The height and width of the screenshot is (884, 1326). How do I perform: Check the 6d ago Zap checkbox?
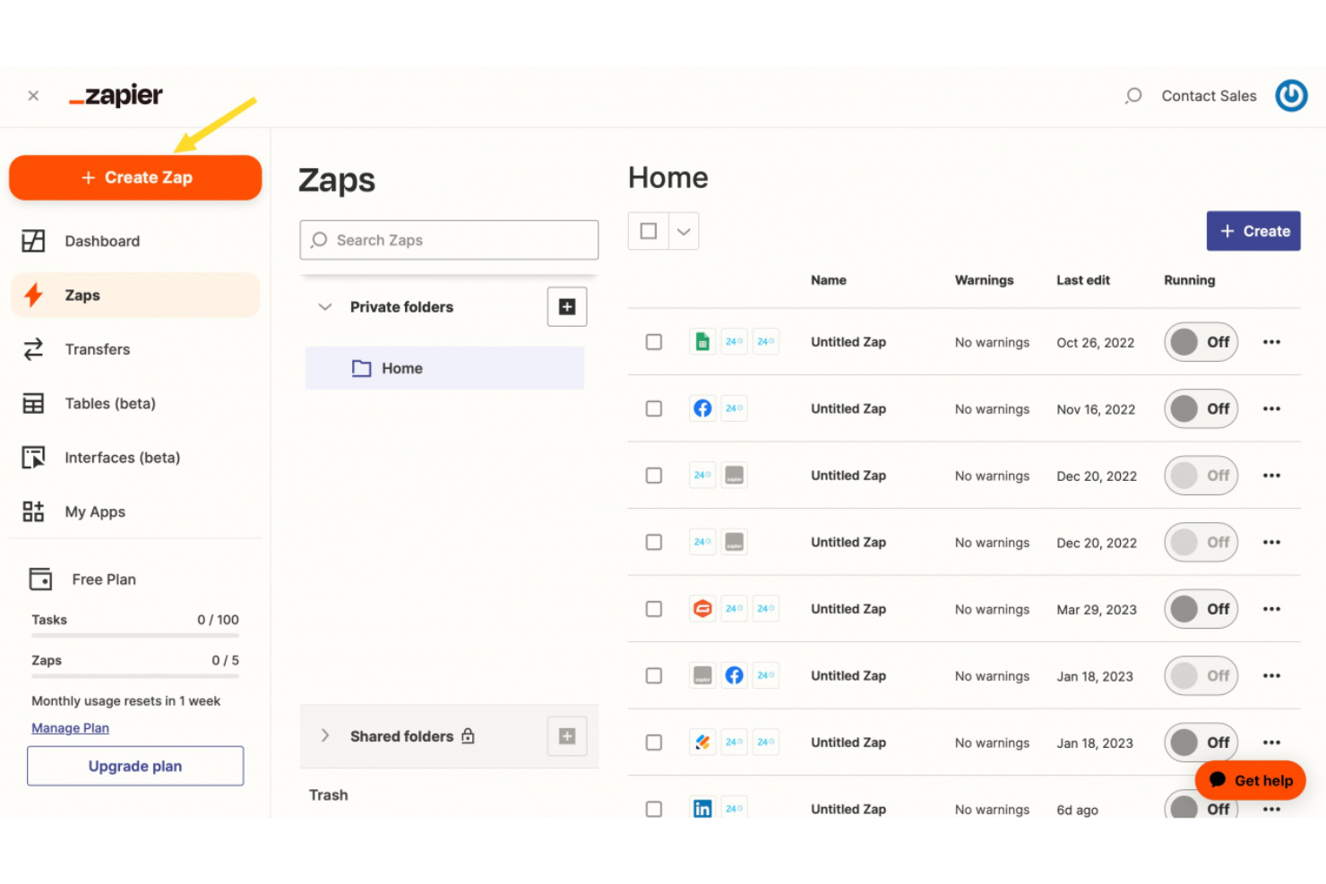(x=654, y=809)
